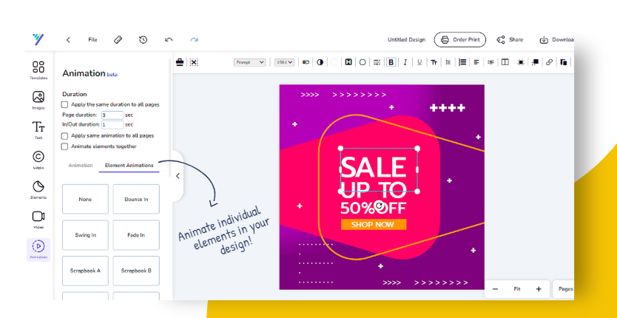This screenshot has height=318, width=617.
Task: Open the Elements sidebar panel
Action: [38, 190]
